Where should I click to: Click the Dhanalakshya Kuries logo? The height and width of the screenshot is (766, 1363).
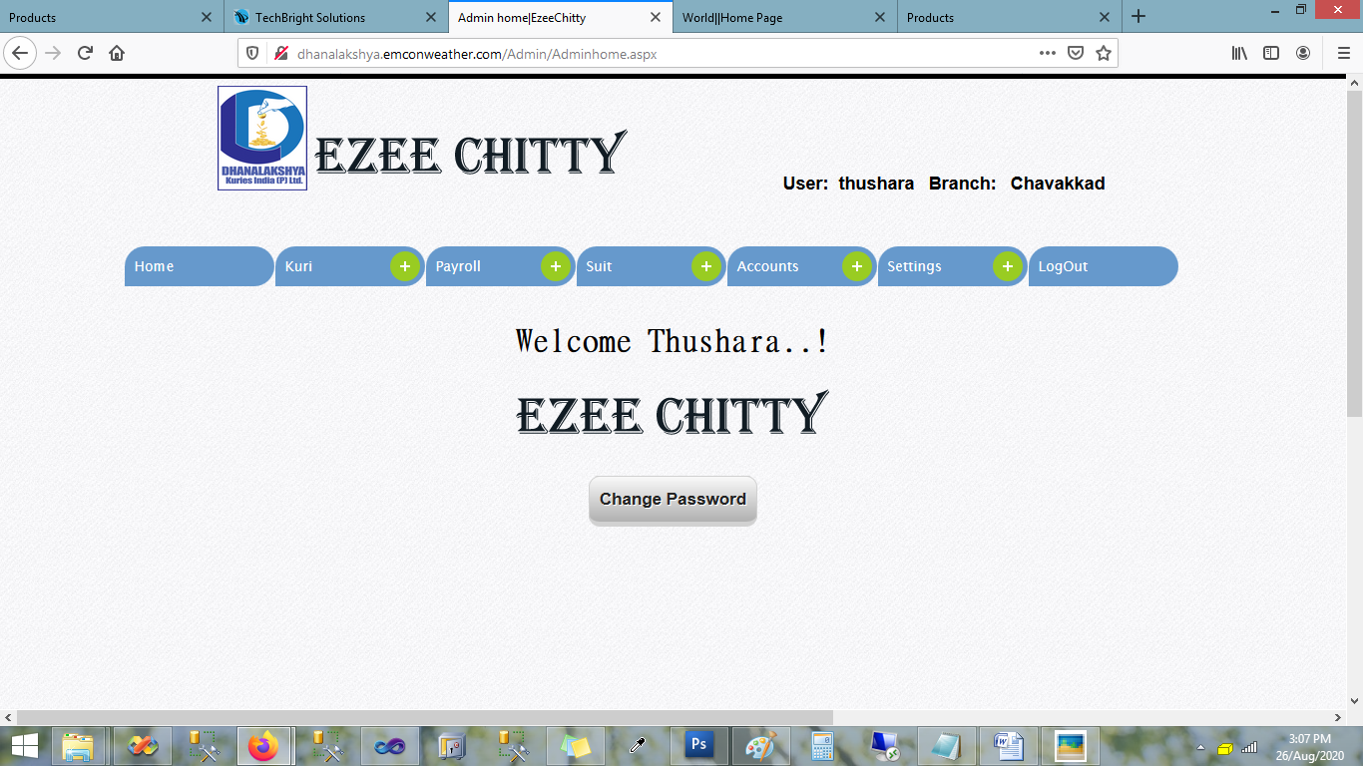tap(262, 138)
